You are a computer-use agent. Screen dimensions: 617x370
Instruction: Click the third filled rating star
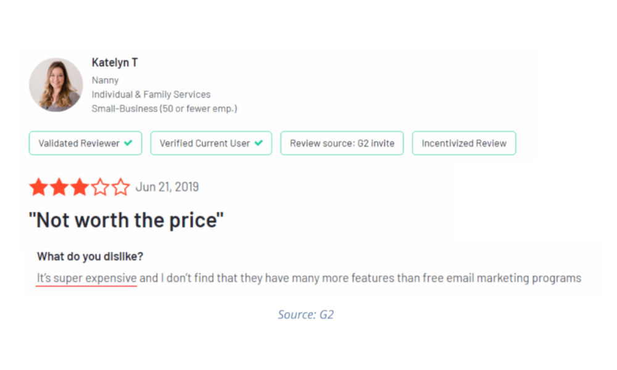tap(80, 187)
